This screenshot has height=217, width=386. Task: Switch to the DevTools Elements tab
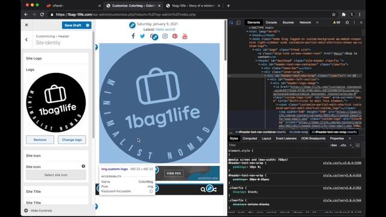[253, 22]
